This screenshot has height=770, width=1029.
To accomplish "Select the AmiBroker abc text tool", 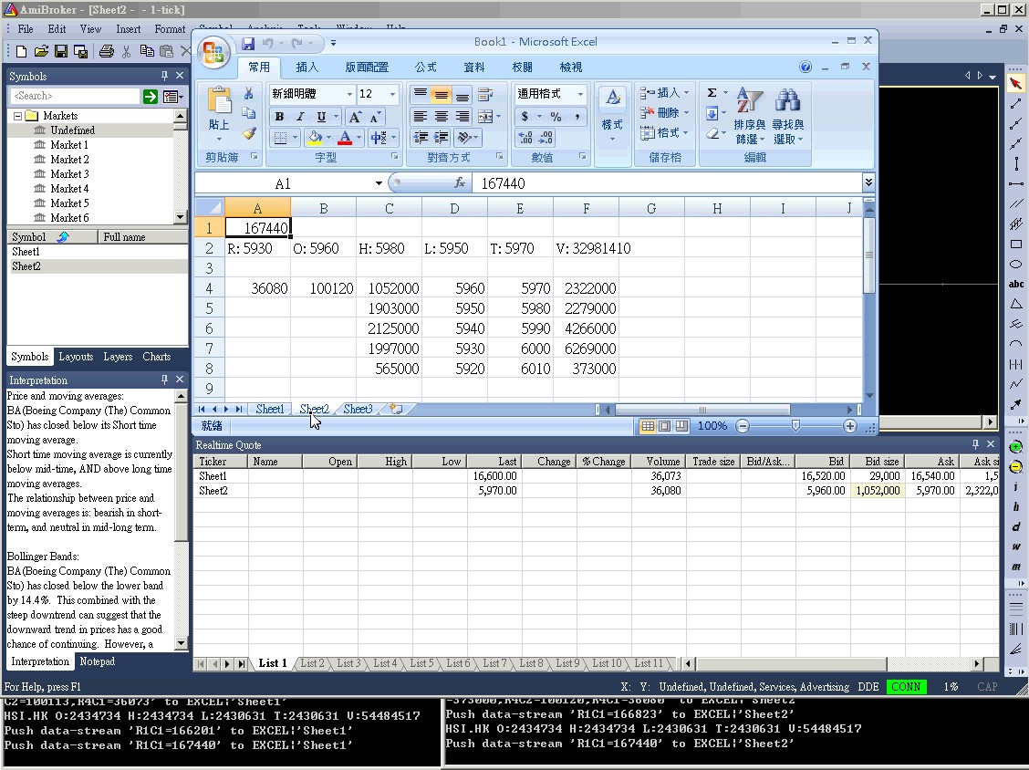I will (x=1016, y=285).
